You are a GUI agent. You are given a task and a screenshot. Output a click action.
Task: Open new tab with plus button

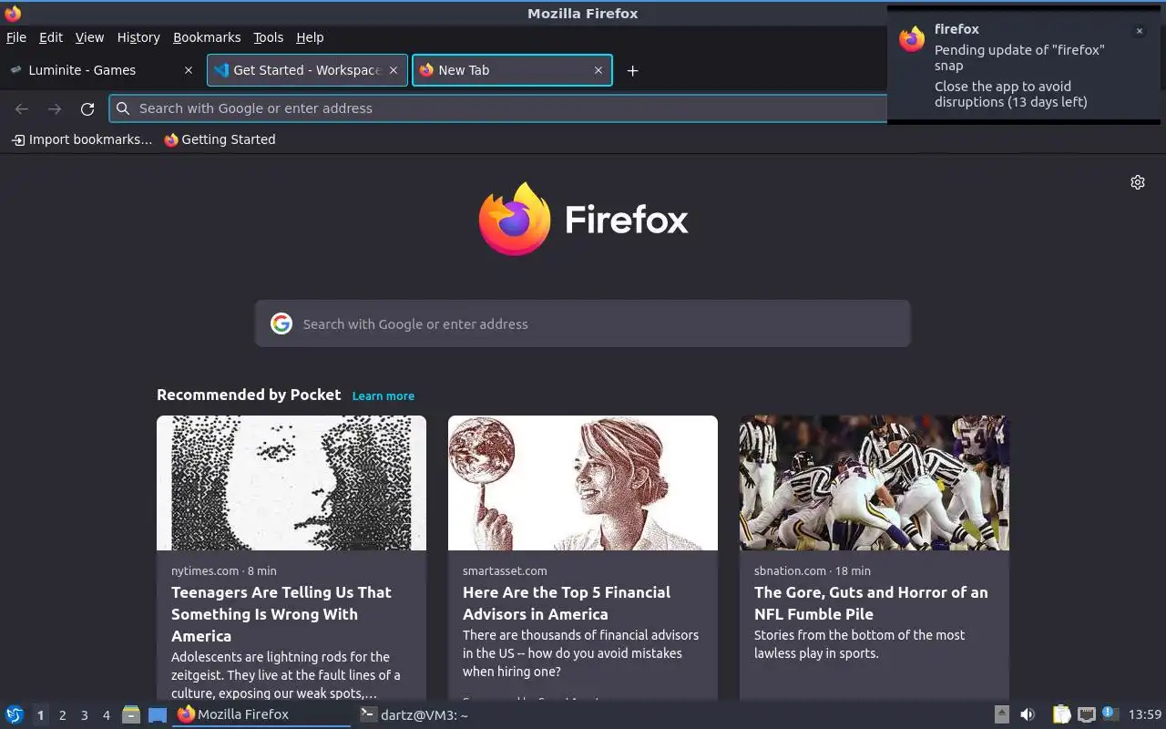tap(632, 70)
